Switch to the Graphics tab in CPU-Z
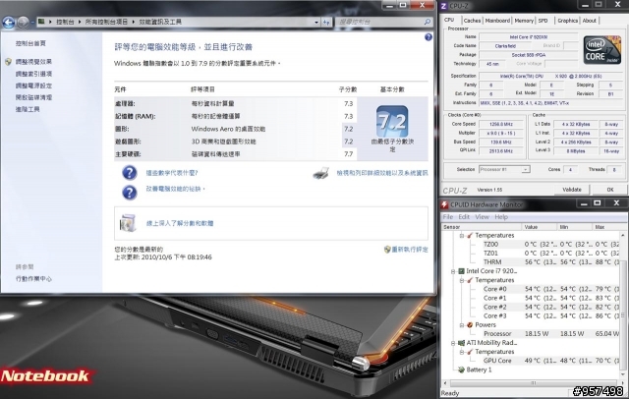Image resolution: width=629 pixels, height=399 pixels. pos(568,21)
